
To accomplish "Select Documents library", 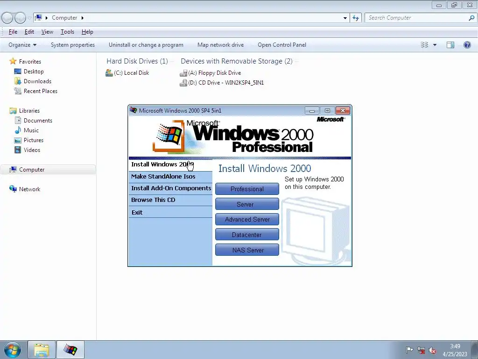I will [x=38, y=121].
